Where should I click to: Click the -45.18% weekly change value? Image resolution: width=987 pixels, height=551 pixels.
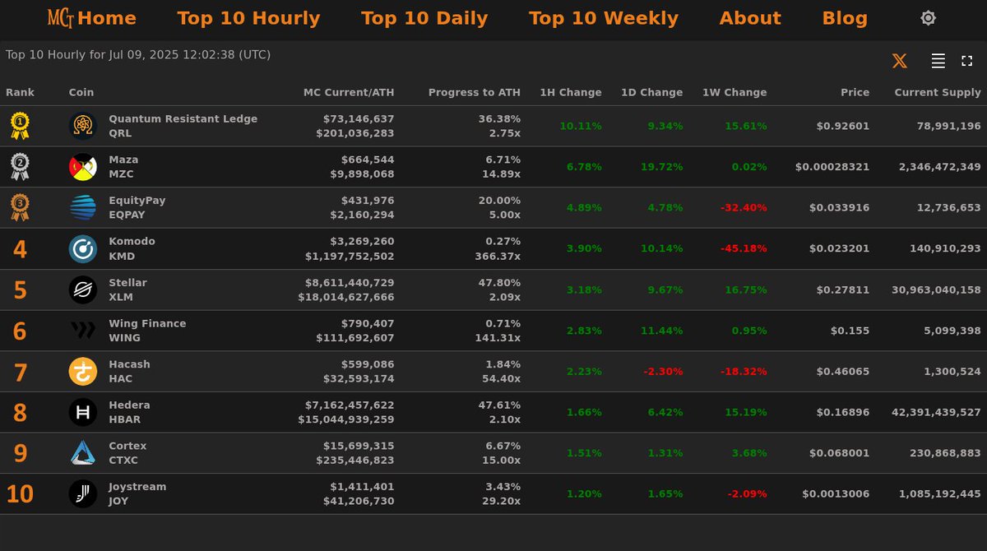pos(744,248)
